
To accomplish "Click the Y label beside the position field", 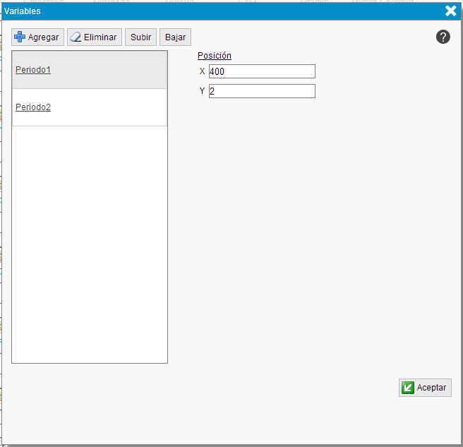I will click(x=203, y=91).
